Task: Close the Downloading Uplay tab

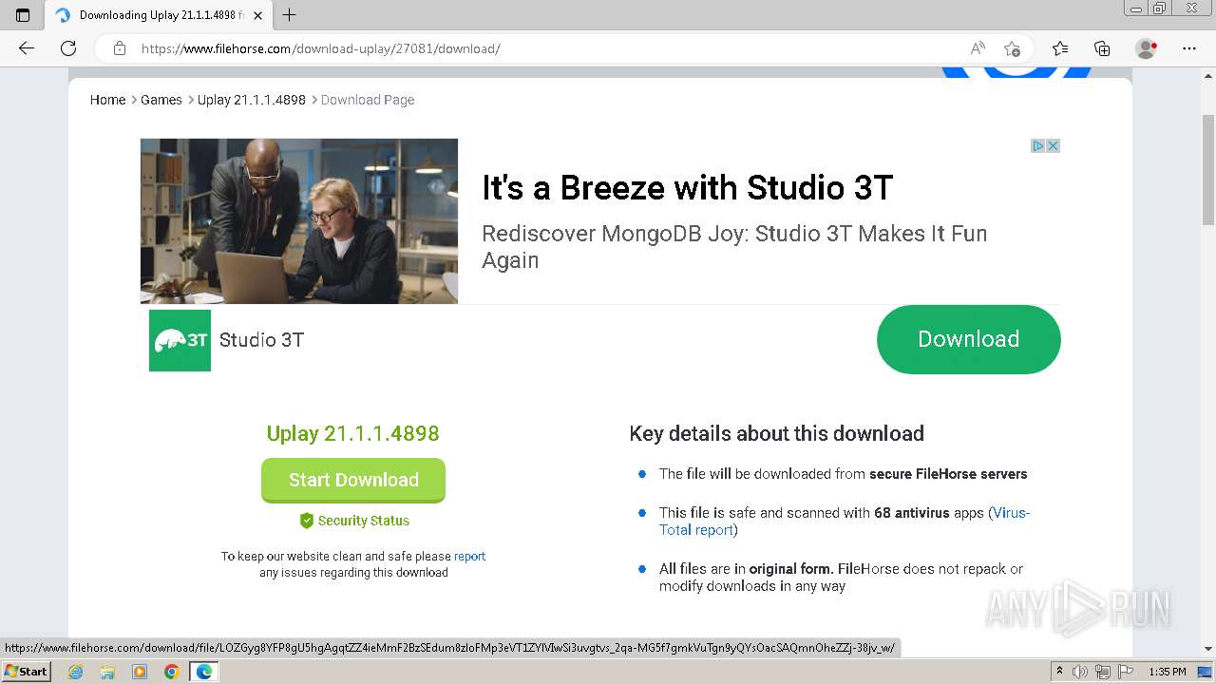Action: coord(257,15)
